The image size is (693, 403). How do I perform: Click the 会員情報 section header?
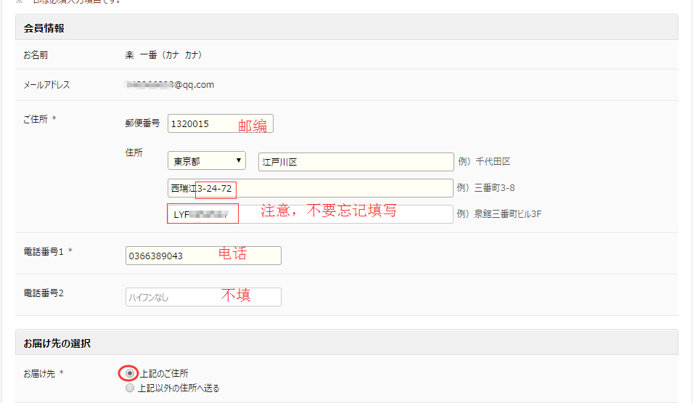tap(44, 28)
